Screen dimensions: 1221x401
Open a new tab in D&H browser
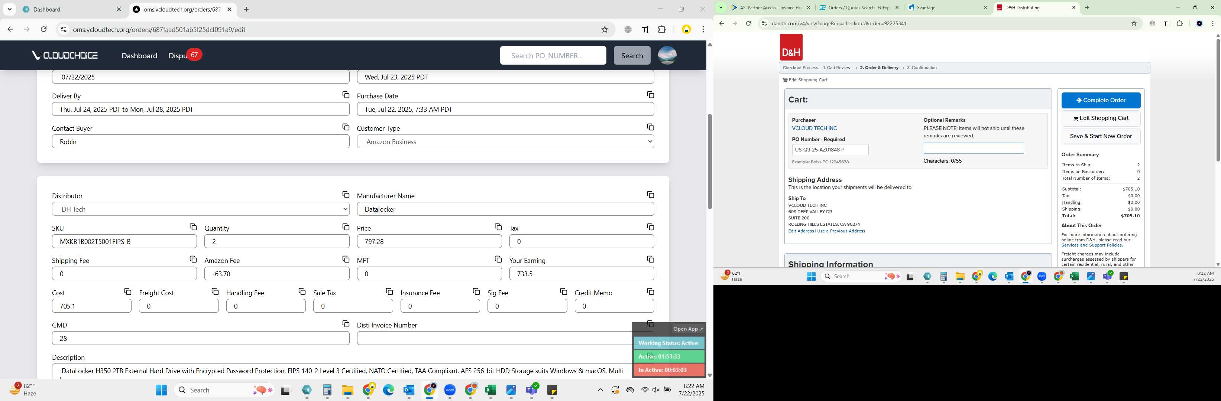click(x=1087, y=7)
